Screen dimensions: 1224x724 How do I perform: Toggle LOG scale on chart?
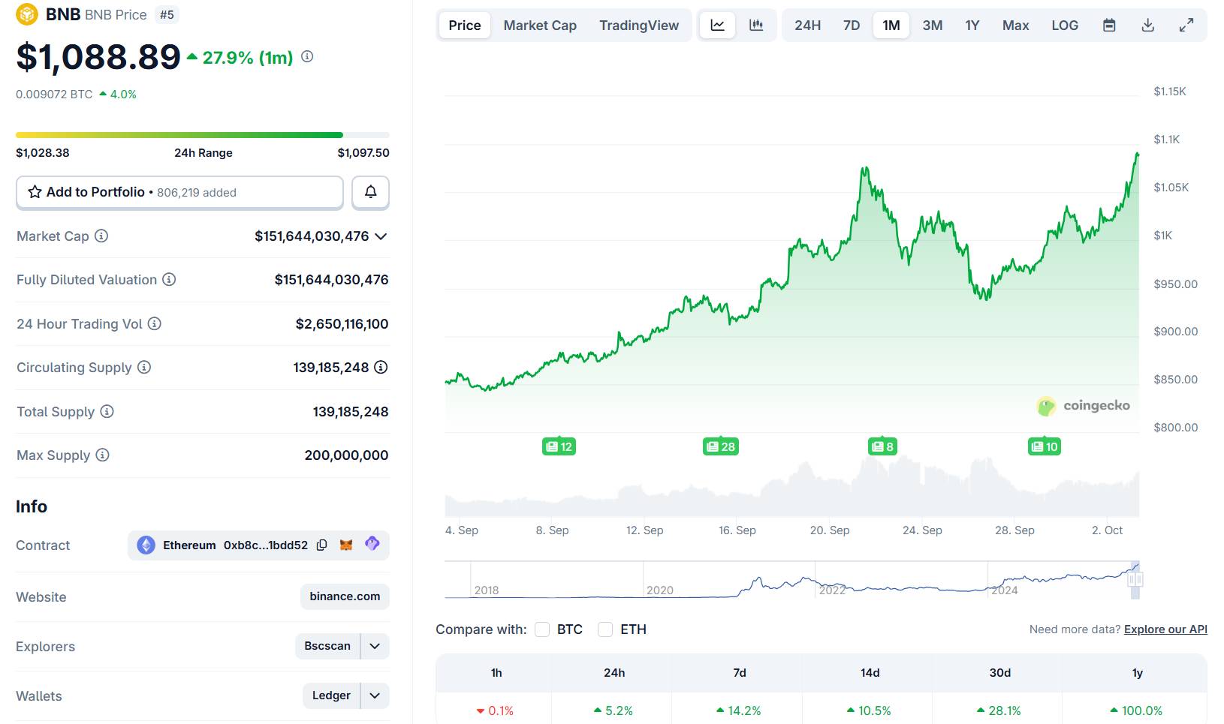(x=1065, y=26)
